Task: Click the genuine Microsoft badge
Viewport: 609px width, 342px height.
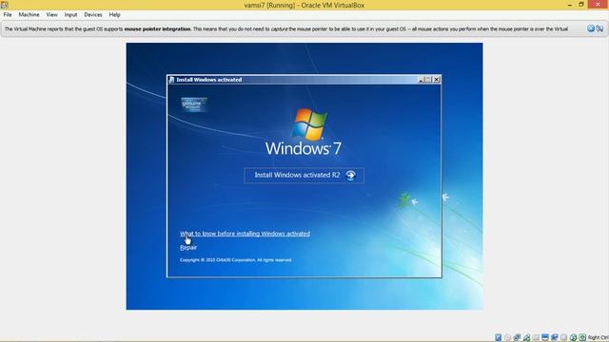Action: pos(194,104)
